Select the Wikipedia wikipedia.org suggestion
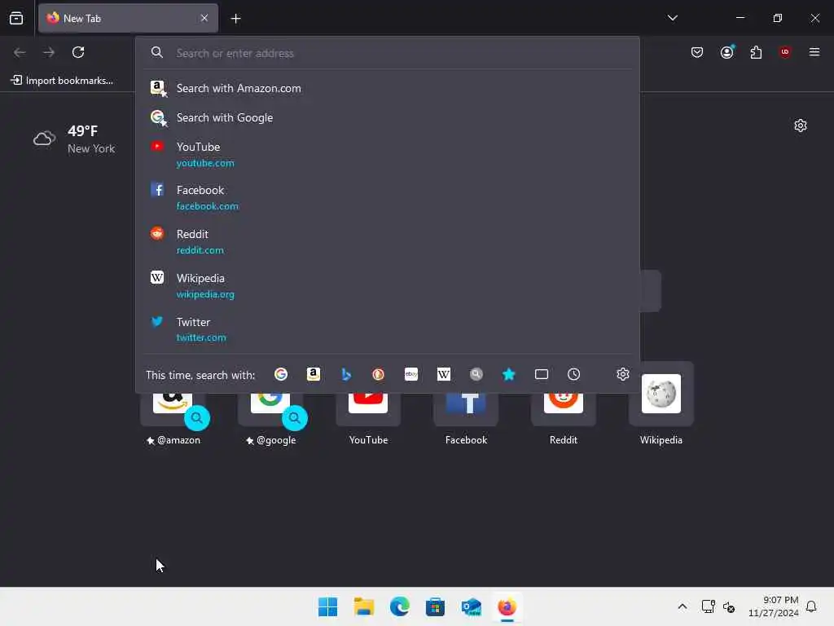Viewport: 834px width, 626px height. (388, 286)
